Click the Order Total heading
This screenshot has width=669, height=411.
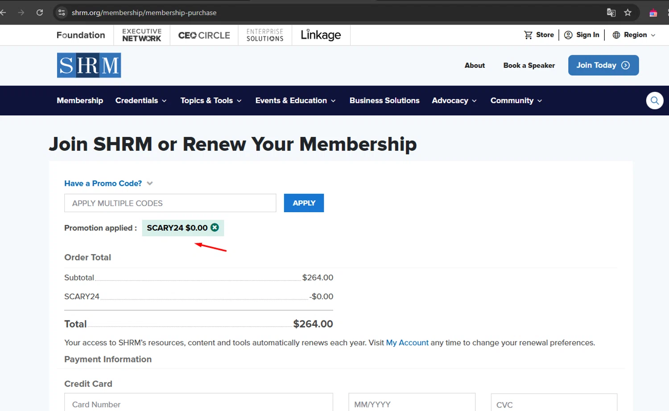click(x=87, y=257)
